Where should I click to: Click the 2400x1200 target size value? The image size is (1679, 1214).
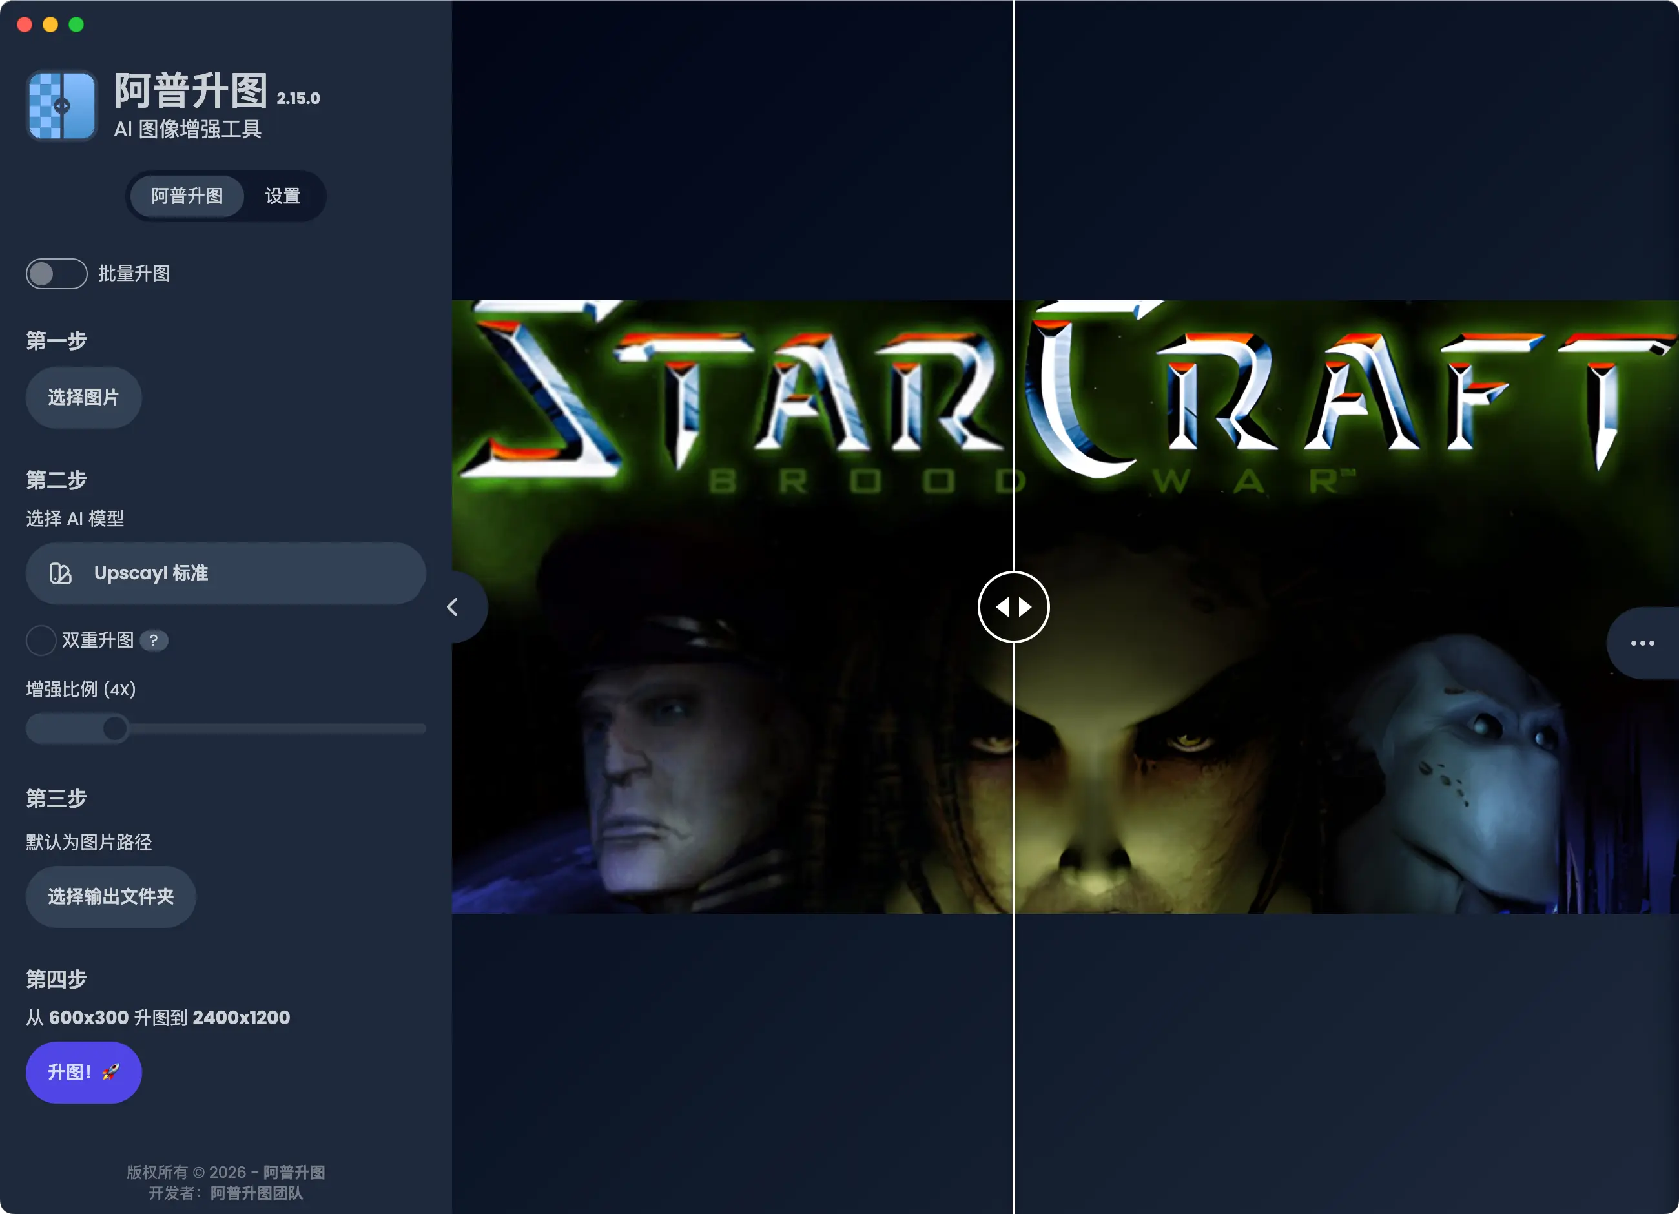coord(242,1018)
